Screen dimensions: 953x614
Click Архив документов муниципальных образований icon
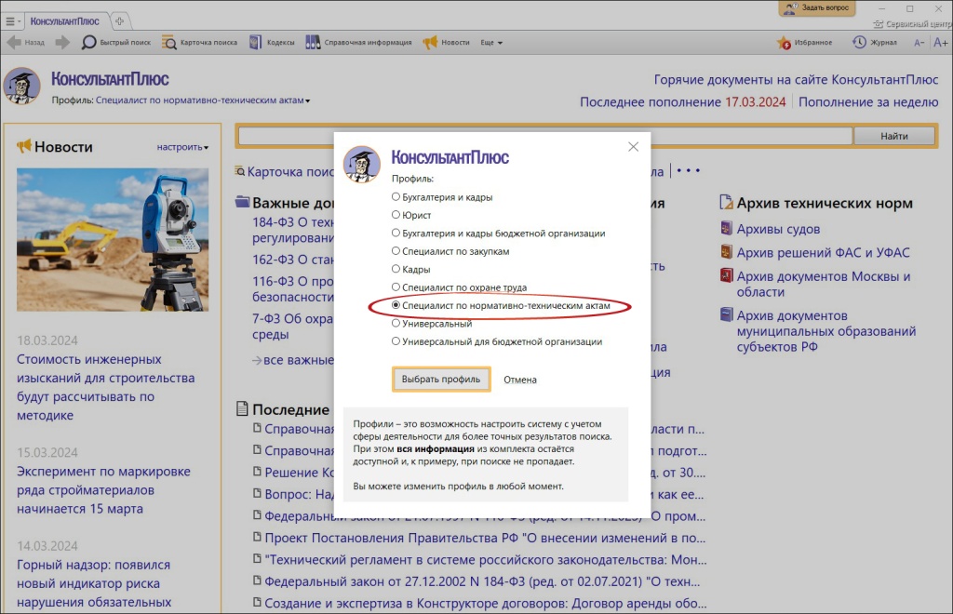(x=726, y=314)
